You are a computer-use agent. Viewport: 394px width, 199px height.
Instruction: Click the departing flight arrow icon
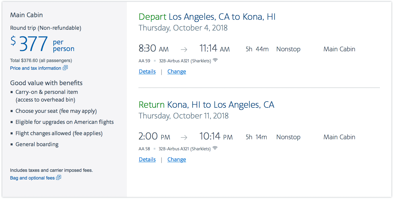(184, 49)
